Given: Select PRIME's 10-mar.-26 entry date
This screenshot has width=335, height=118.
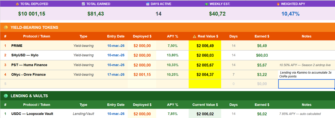Looking at the screenshot, I should click(116, 46).
